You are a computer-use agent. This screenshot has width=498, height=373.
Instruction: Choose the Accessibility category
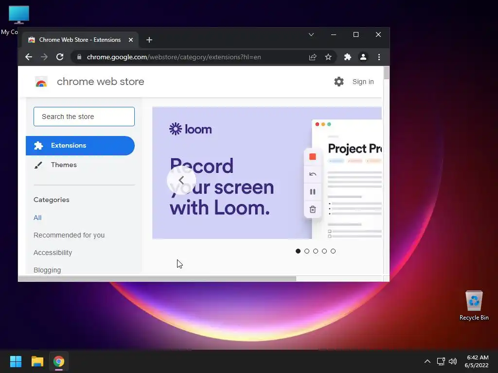(53, 253)
